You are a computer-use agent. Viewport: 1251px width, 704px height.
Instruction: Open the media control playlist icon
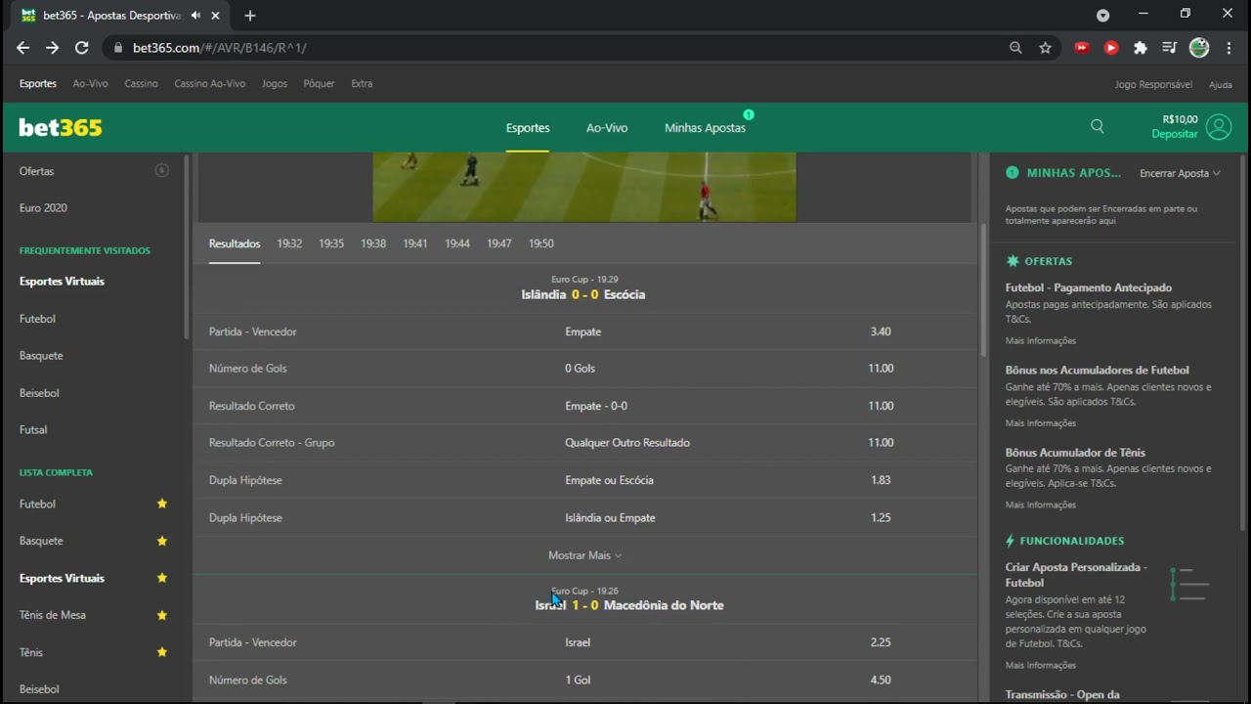pyautogui.click(x=1170, y=47)
